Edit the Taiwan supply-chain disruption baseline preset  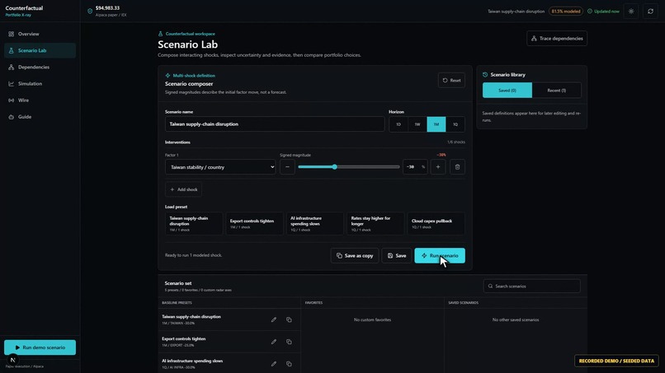pos(274,319)
